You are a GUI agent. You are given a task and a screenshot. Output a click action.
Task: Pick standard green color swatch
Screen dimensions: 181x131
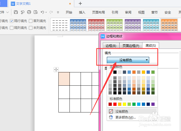[134, 104]
